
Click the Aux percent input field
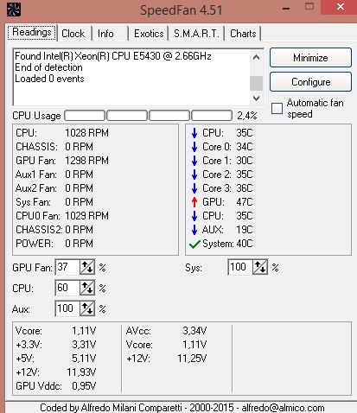(x=67, y=308)
